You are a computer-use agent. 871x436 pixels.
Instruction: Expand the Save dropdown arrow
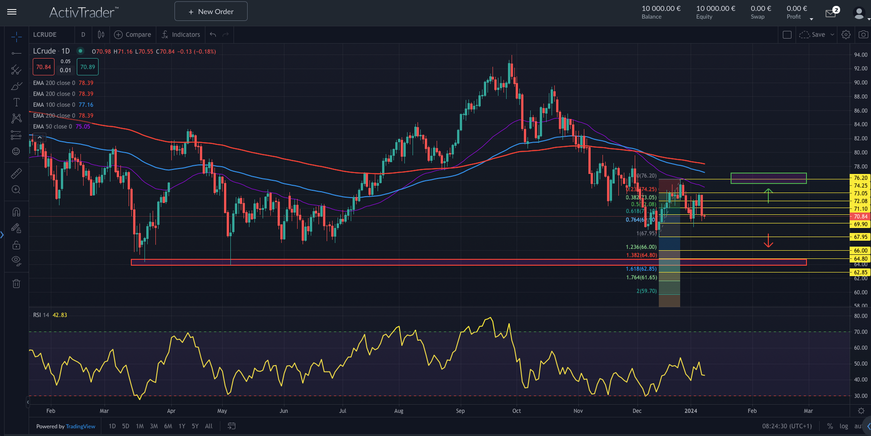832,35
